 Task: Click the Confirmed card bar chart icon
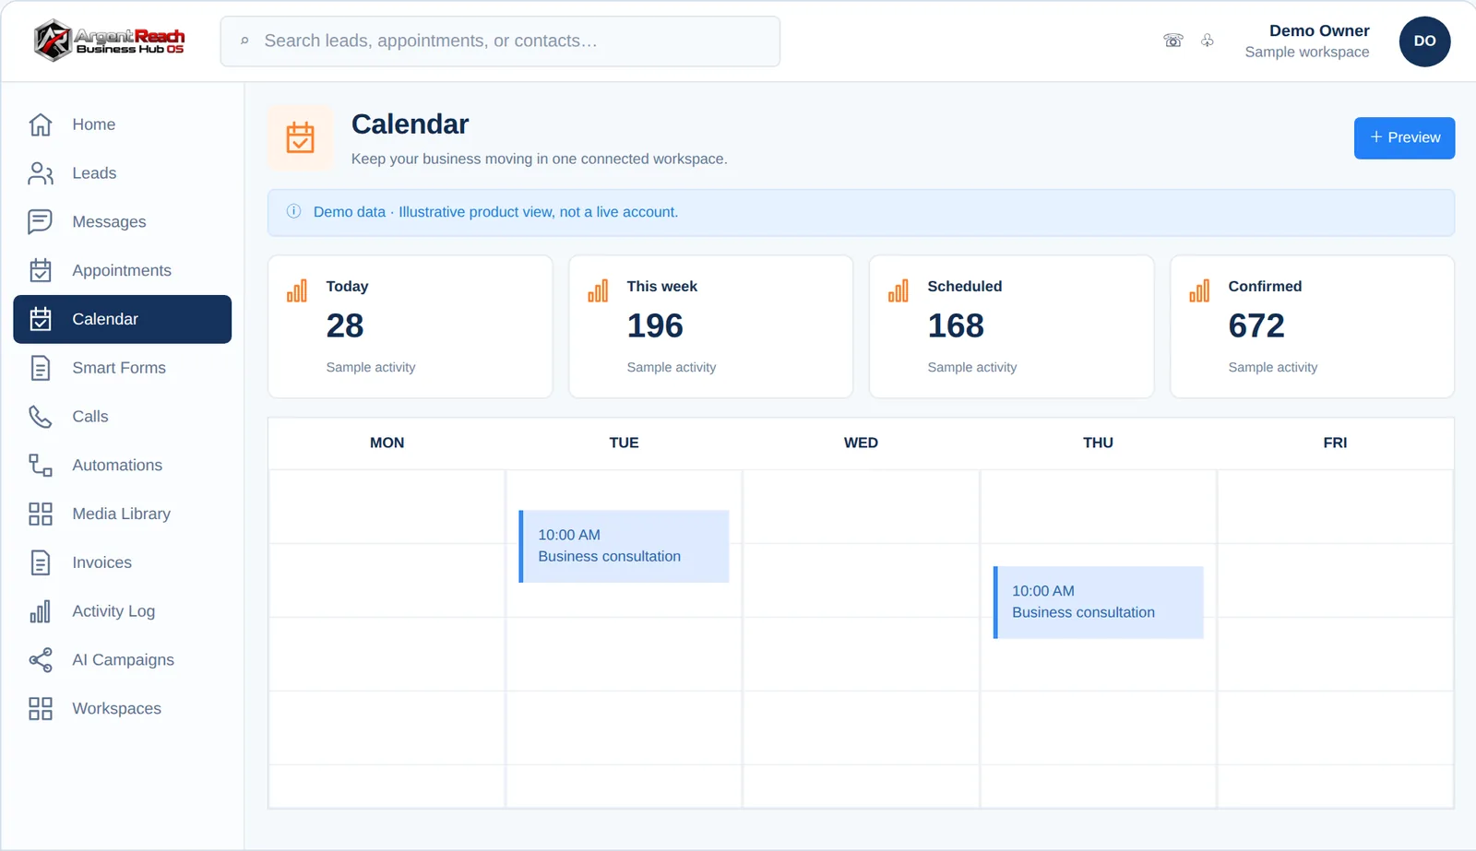pos(1199,290)
